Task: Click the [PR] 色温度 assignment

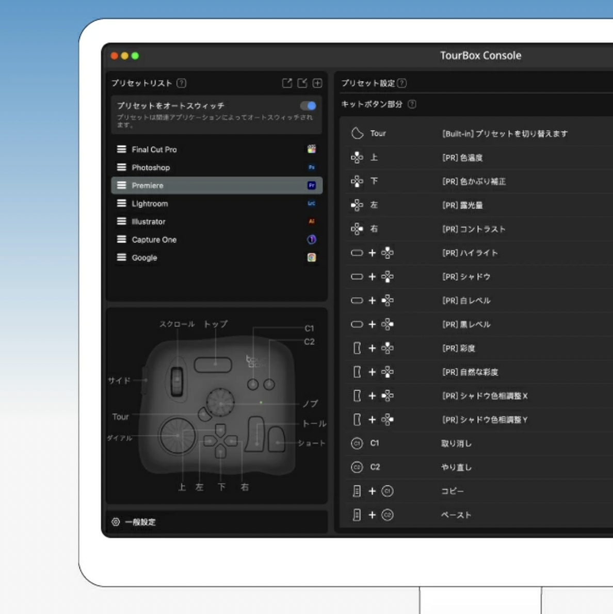Action: tap(462, 157)
